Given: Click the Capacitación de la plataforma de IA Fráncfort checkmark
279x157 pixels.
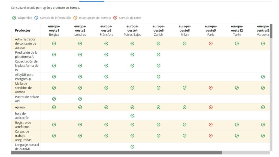Looking at the screenshot, I should 106,66.
